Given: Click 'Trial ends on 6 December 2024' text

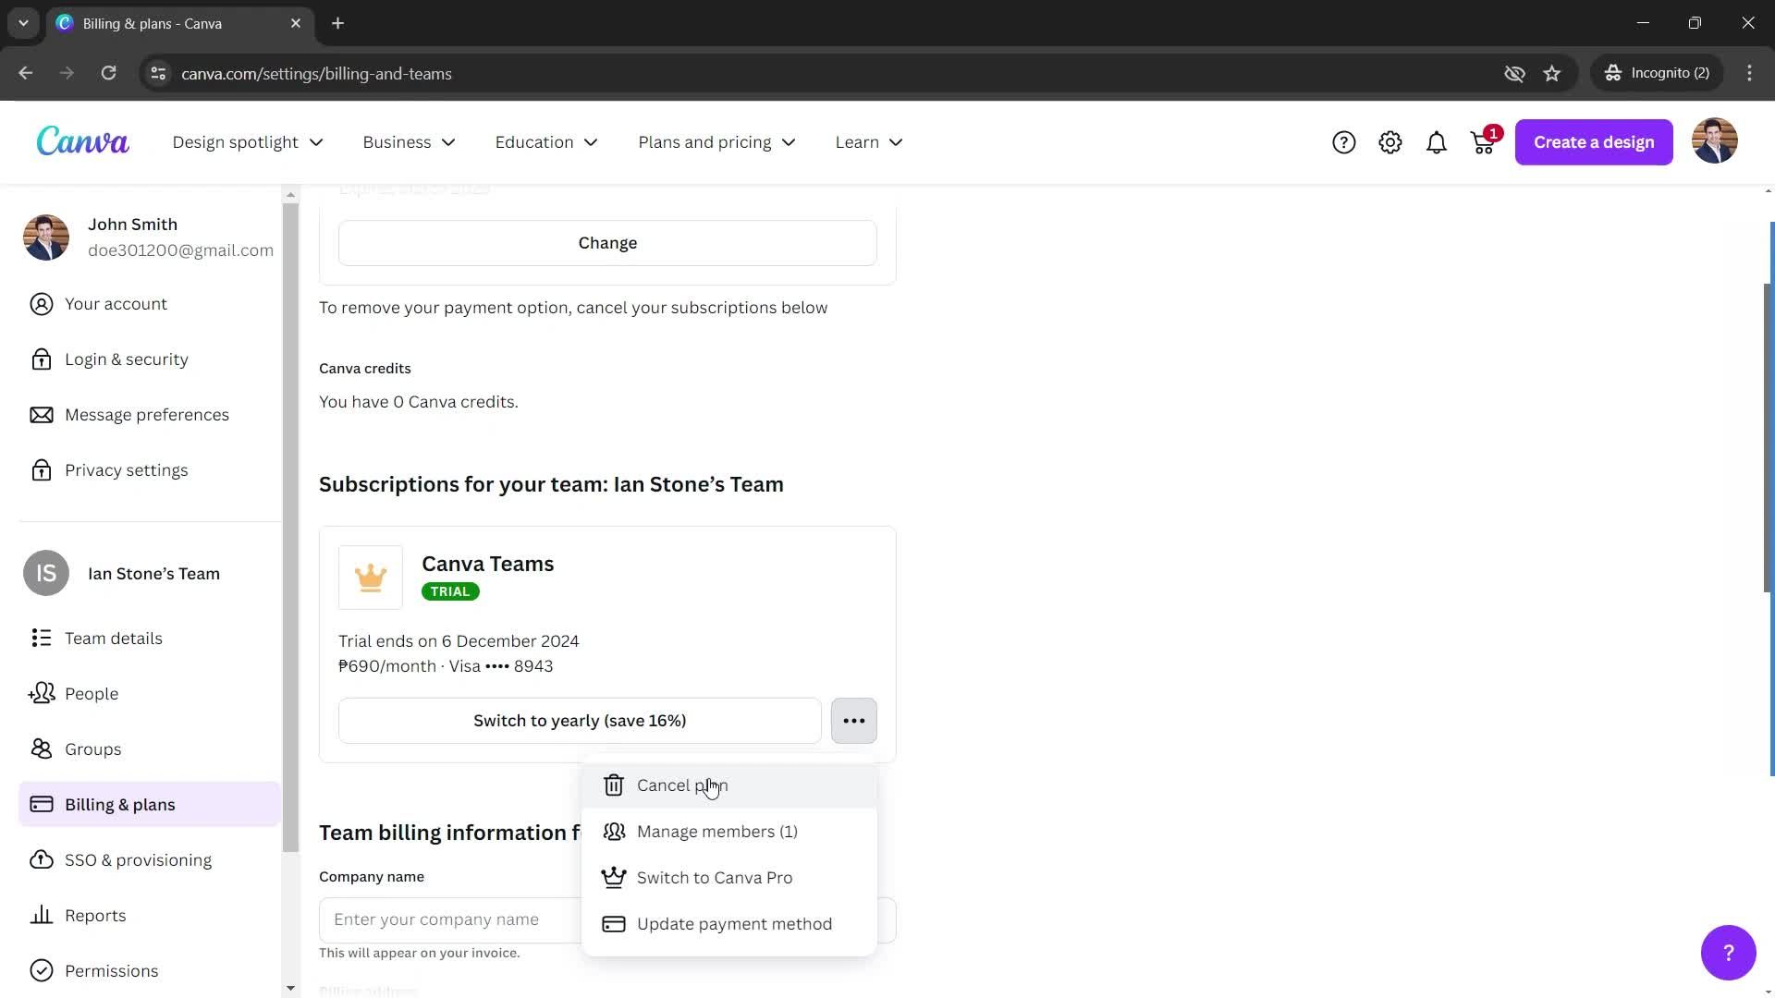Looking at the screenshot, I should (459, 641).
